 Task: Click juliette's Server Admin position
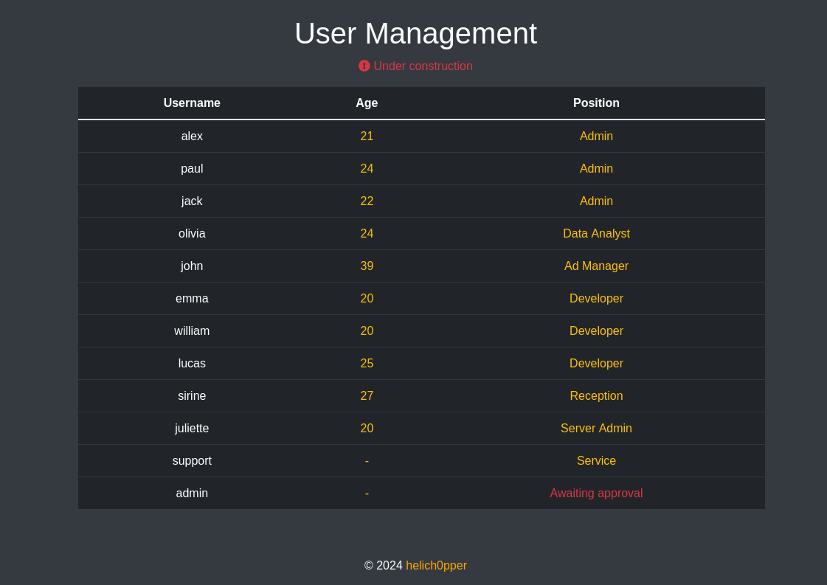pyautogui.click(x=596, y=429)
